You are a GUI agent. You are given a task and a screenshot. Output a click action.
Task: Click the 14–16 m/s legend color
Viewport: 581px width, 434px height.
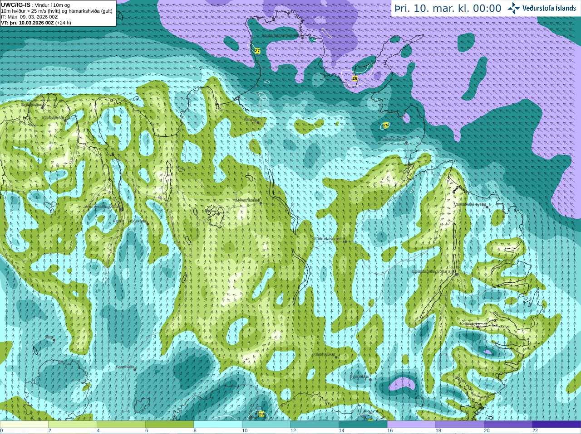[x=363, y=424]
